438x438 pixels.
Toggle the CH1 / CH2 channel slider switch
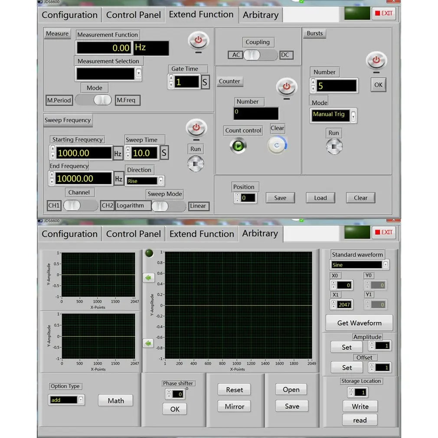click(x=81, y=206)
